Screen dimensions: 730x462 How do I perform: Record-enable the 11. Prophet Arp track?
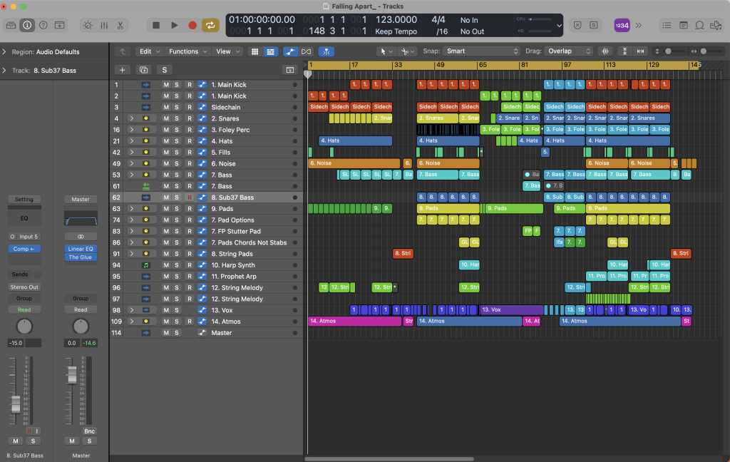click(190, 277)
